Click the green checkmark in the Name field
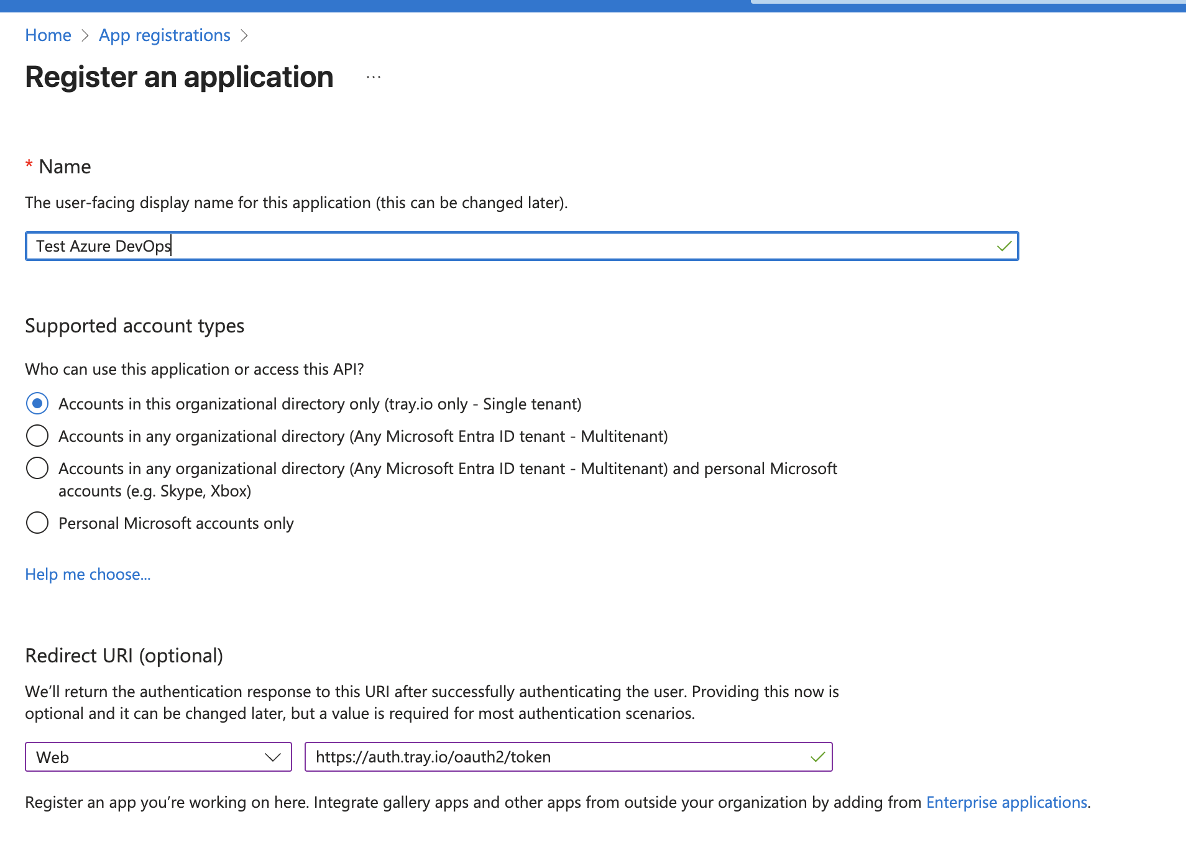 pyautogui.click(x=1003, y=246)
